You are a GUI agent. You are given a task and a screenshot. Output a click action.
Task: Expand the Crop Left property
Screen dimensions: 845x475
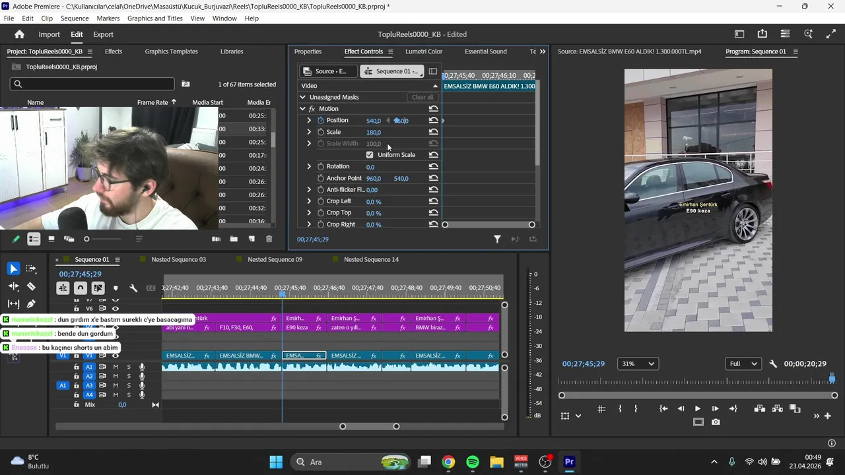tap(309, 201)
